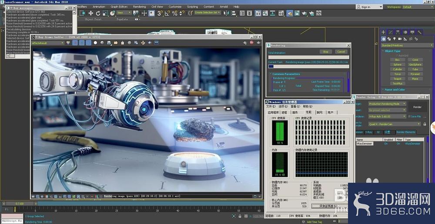Screen dimensions: 435x224
Task: Toggle Angle Snap in main toolbar
Action: [x=167, y=13]
